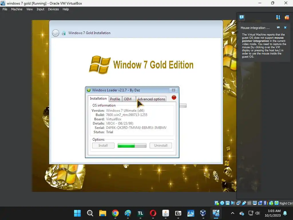The width and height of the screenshot is (293, 220).
Task: Click the floppy disk status icon
Action: (227, 203)
